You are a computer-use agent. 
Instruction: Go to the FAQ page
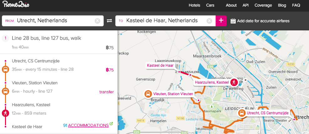click(296, 5)
